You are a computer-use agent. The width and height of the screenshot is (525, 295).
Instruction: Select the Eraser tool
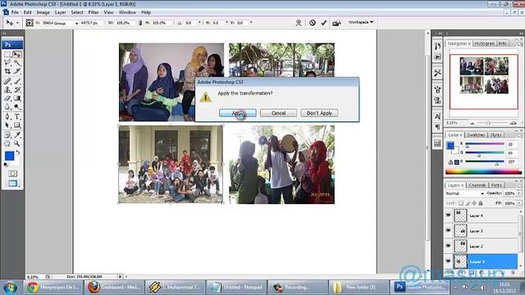tap(7, 98)
